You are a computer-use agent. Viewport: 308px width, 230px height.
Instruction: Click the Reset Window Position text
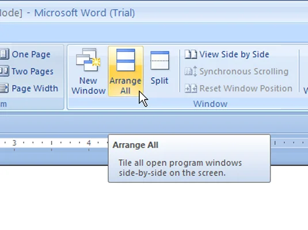(x=246, y=89)
